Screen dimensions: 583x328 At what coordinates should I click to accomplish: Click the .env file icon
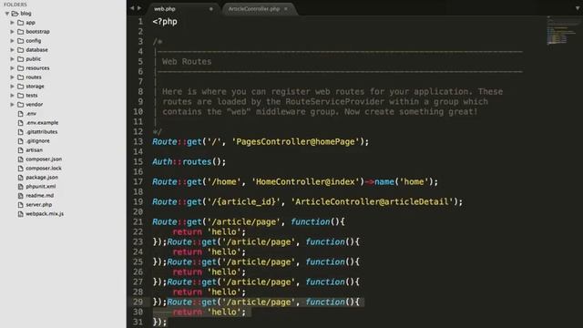click(21, 114)
